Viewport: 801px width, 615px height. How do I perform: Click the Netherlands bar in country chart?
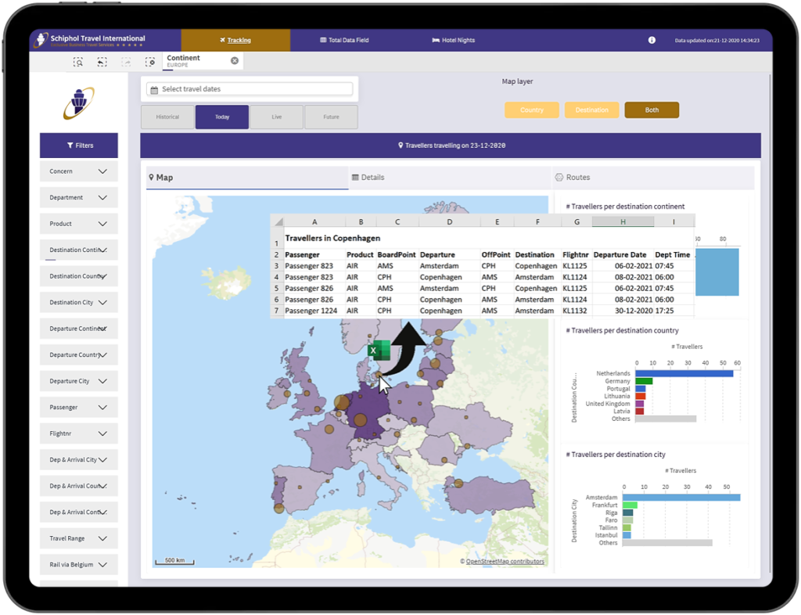click(684, 374)
